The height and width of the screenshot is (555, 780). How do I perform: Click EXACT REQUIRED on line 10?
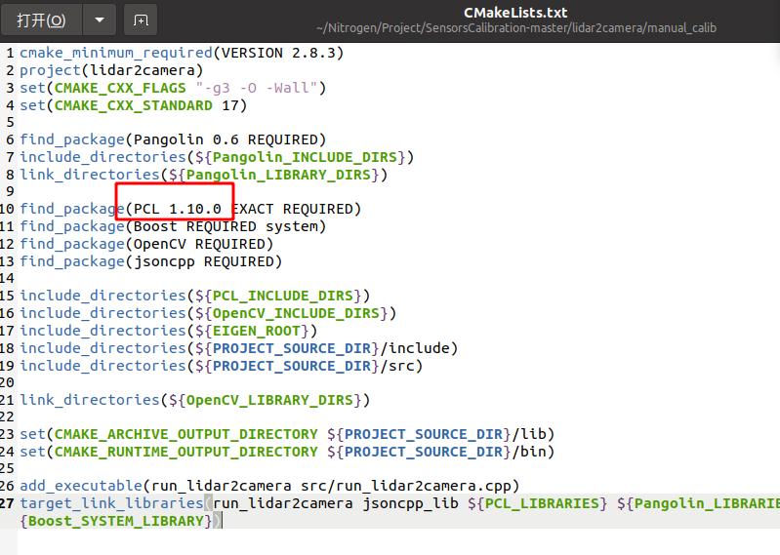(x=292, y=209)
